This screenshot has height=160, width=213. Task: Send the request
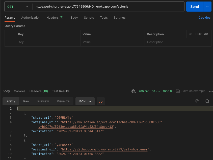195,7
